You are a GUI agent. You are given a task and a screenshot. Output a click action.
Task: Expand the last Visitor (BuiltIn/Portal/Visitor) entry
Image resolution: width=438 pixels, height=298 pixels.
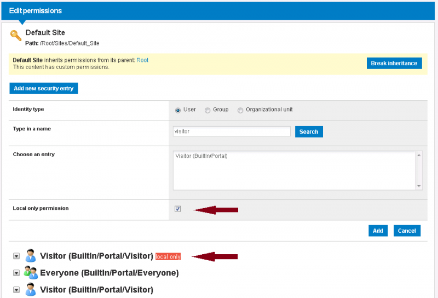click(16, 290)
